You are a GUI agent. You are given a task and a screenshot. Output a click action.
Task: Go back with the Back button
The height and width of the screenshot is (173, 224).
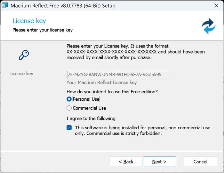[126, 162]
